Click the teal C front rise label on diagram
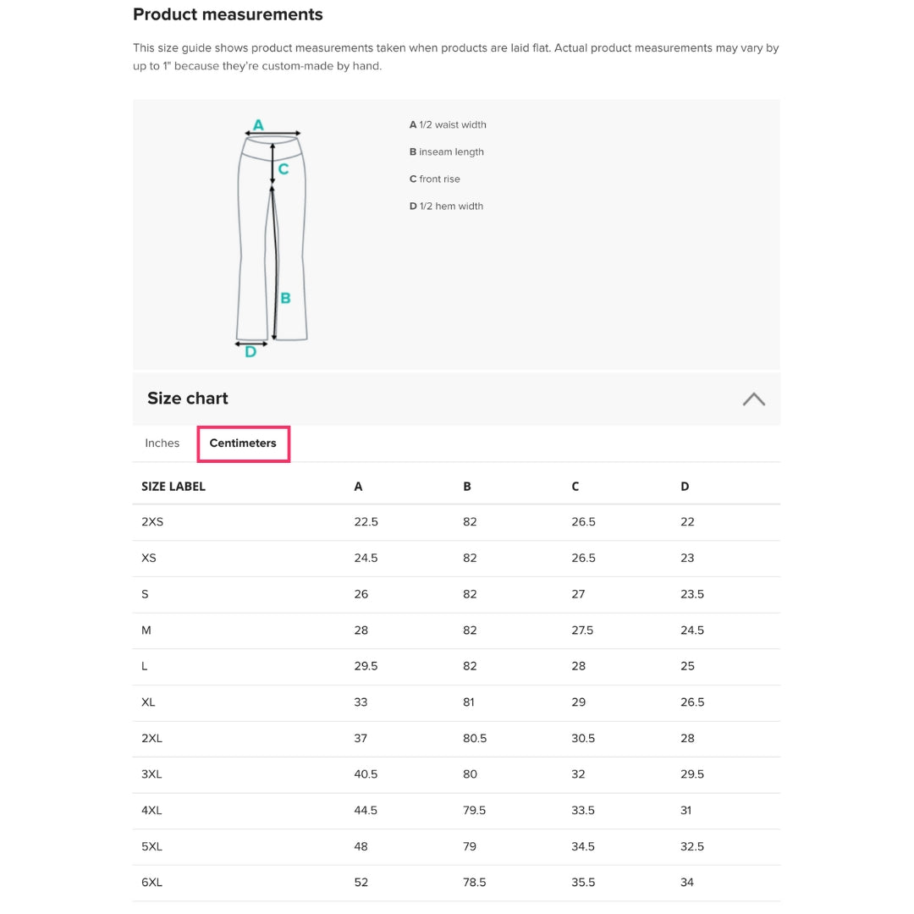 [x=284, y=169]
